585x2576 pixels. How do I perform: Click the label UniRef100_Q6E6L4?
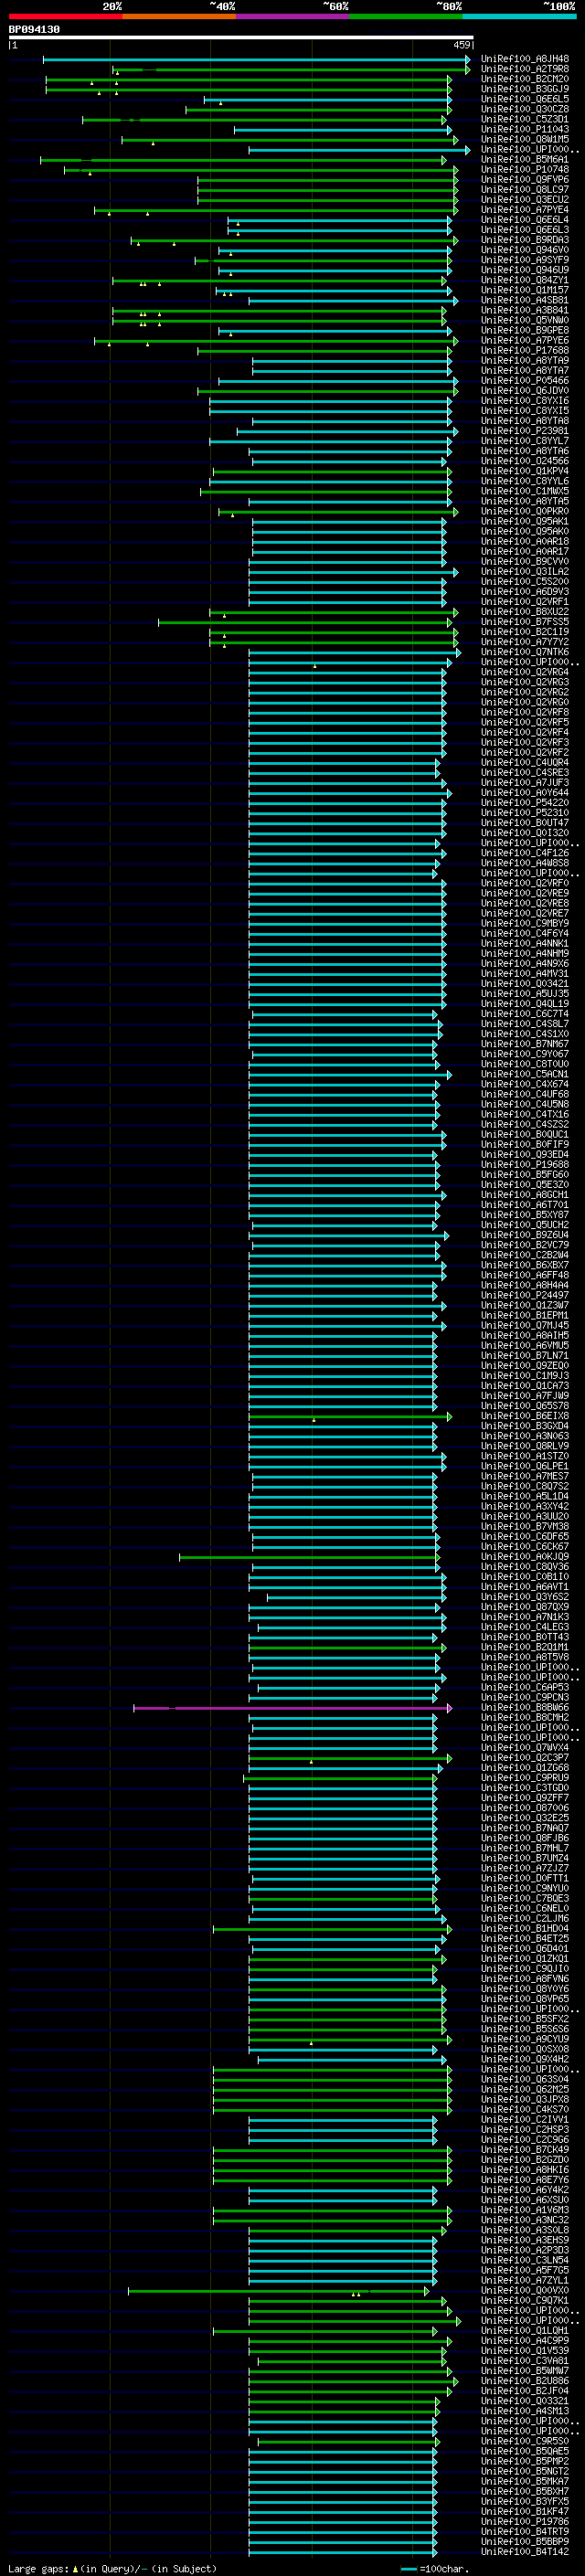point(525,220)
